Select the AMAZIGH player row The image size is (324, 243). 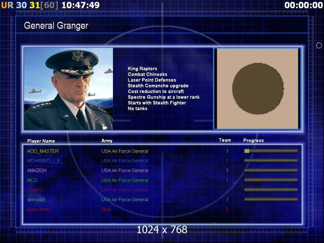pyautogui.click(x=162, y=171)
